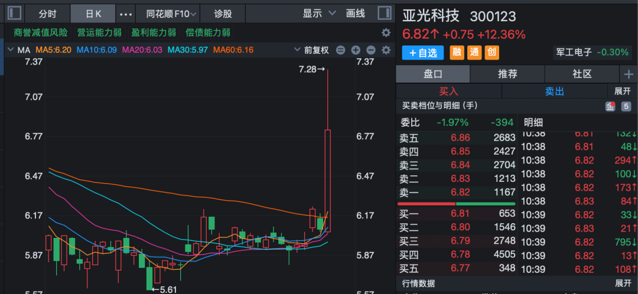Image resolution: width=638 pixels, height=294 pixels.
Task: Switch to the 分时 intraday tab
Action: pyautogui.click(x=48, y=14)
